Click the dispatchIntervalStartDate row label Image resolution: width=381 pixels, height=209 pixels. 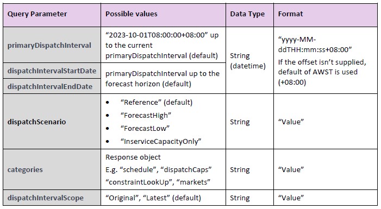tap(52, 71)
